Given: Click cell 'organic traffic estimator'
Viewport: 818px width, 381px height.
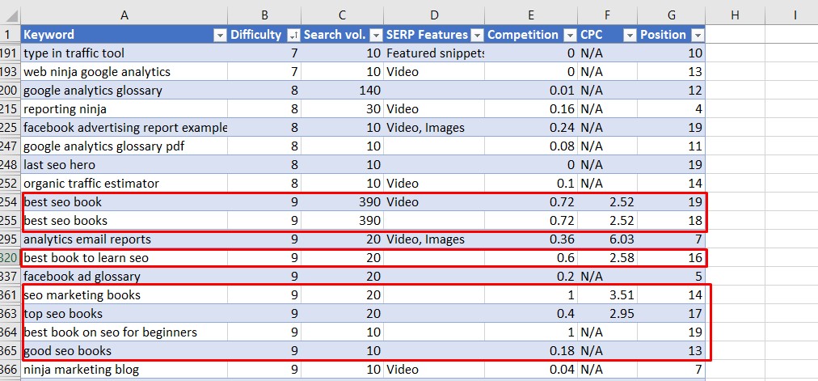Looking at the screenshot, I should tap(124, 183).
